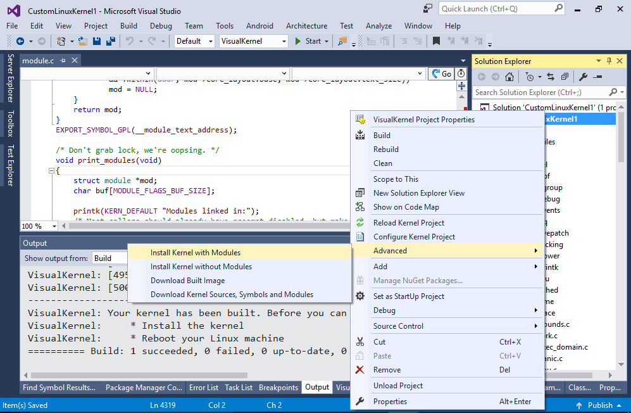Click the Preview Selected Items icon
Image resolution: width=631 pixels, height=413 pixels.
597,77
